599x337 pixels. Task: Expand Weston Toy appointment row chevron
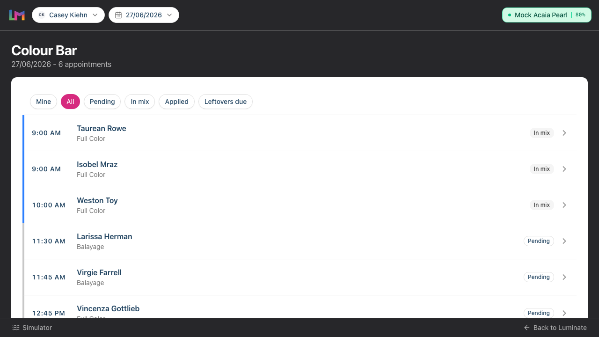click(564, 205)
